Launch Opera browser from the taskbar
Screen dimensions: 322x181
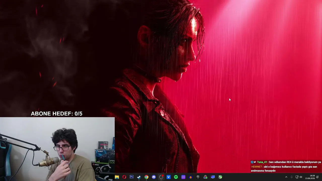tap(124, 177)
